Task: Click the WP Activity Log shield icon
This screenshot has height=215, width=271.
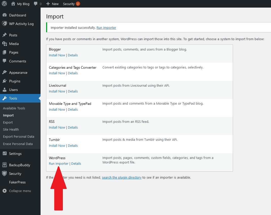Action: pos(5,23)
